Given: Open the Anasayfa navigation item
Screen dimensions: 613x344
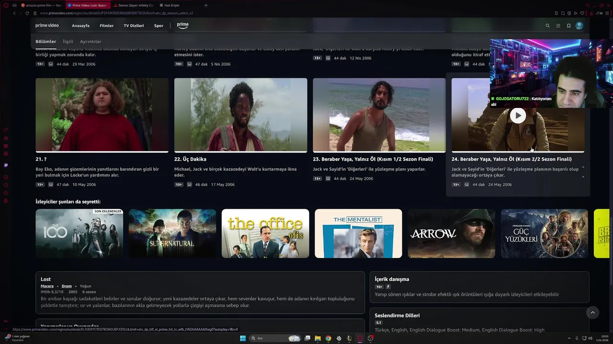Looking at the screenshot, I should point(80,26).
